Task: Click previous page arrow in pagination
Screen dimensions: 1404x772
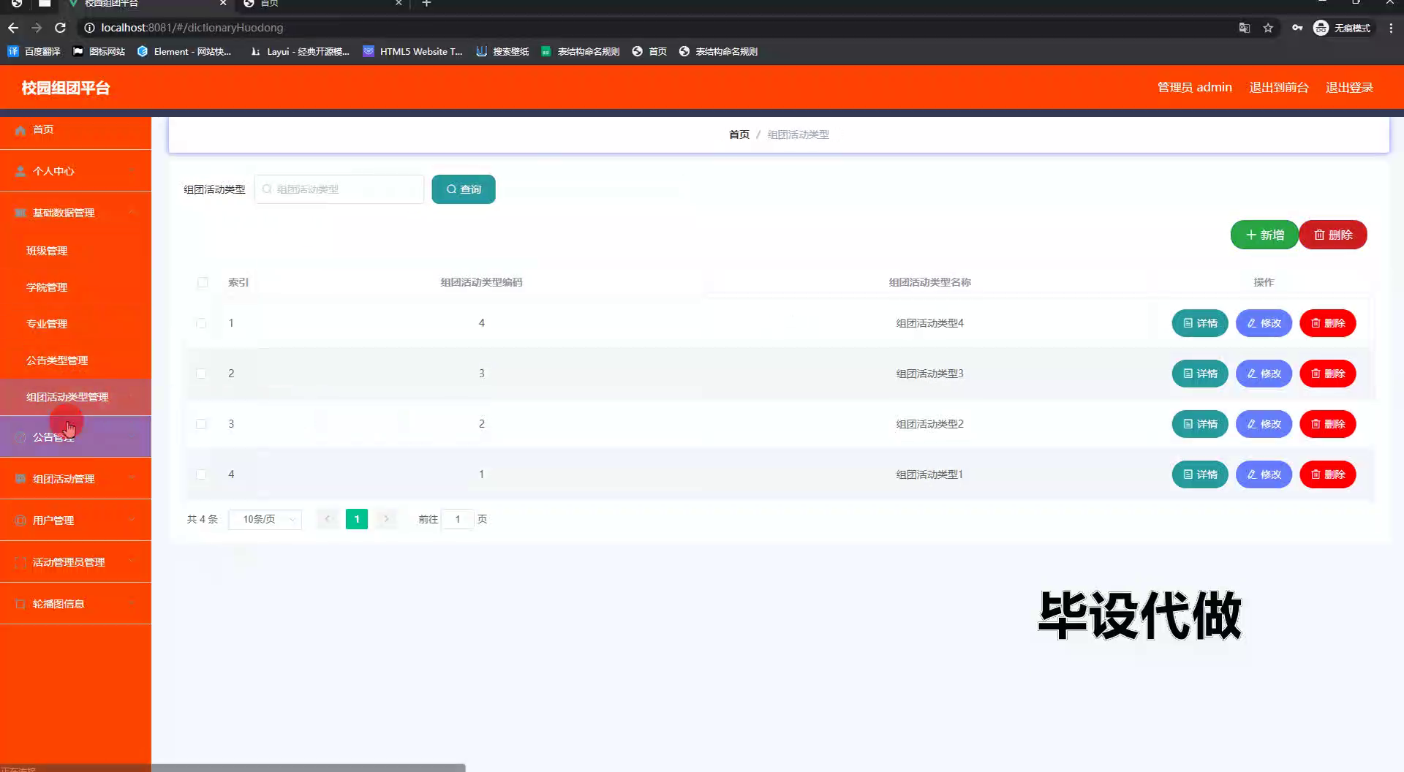Action: tap(327, 519)
